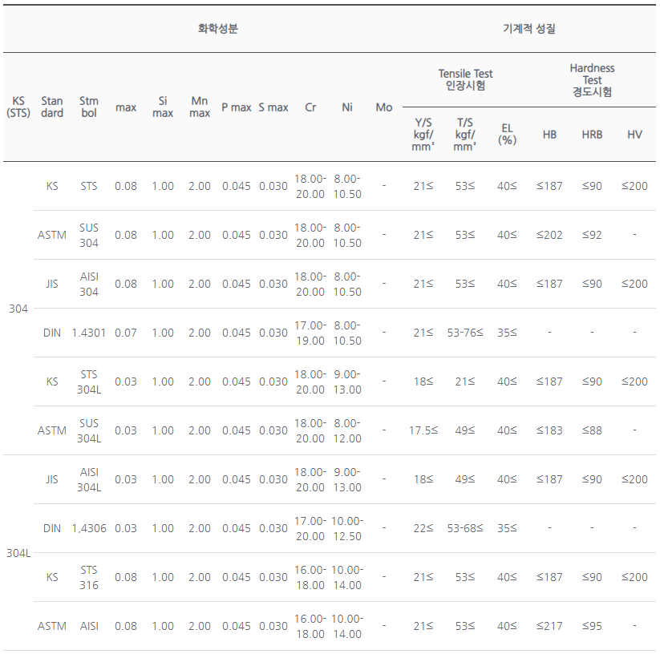Select the SUS 304L symbol cell
Screen dimensions: 660x654
(89, 430)
